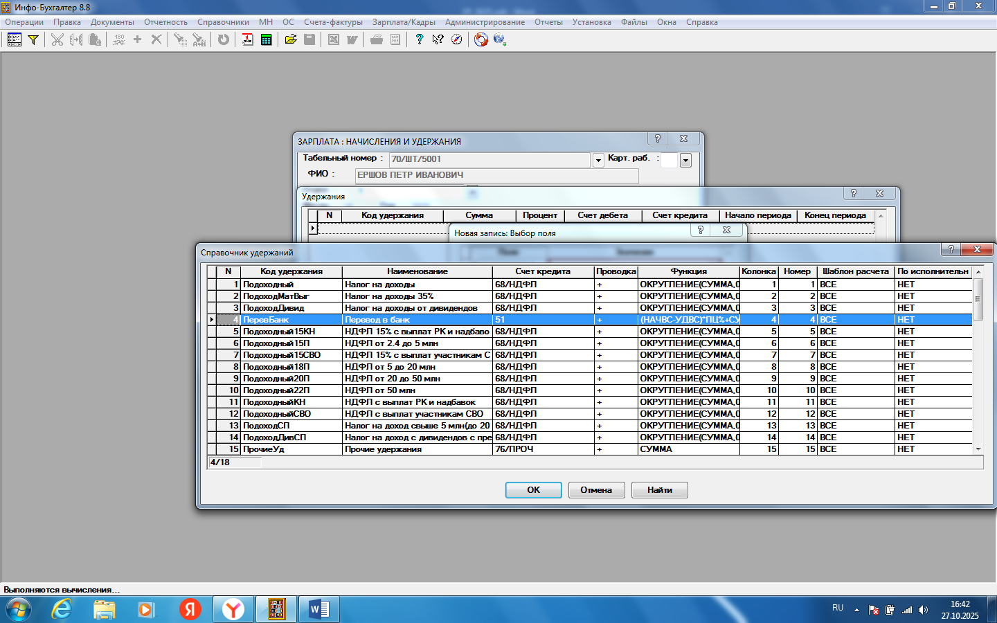This screenshot has width=997, height=623.
Task: Open the table journal view icon
Action: pos(14,39)
